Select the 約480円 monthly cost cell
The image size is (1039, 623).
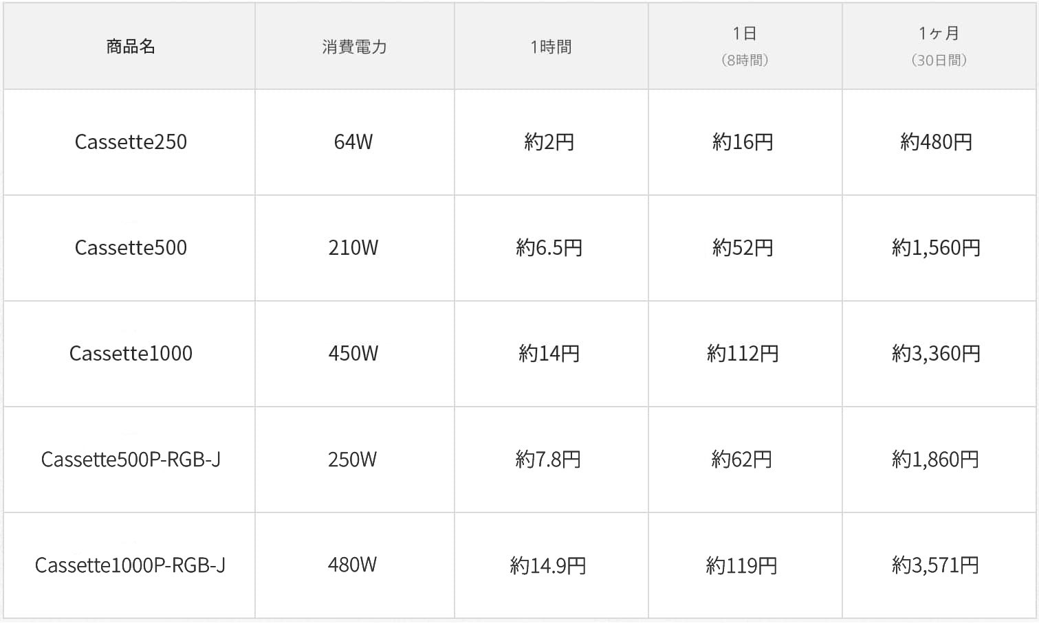pos(937,142)
